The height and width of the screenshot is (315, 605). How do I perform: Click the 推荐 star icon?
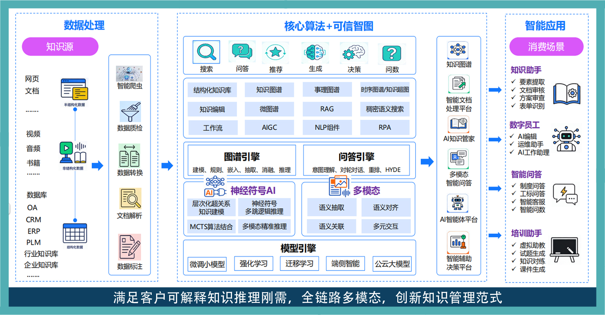pyautogui.click(x=276, y=52)
